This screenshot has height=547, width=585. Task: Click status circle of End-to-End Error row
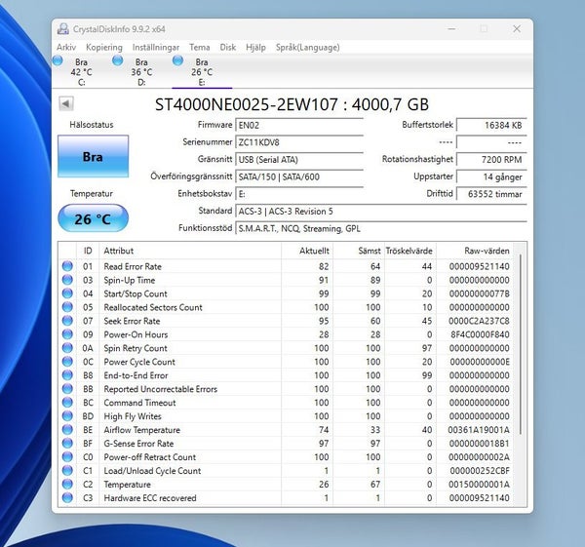[67, 375]
